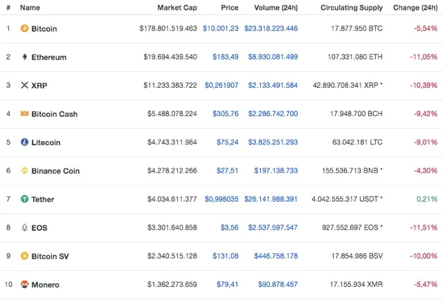This screenshot has width=443, height=300.
Task: Click the Bitcoin SV yellow icon
Action: click(25, 256)
